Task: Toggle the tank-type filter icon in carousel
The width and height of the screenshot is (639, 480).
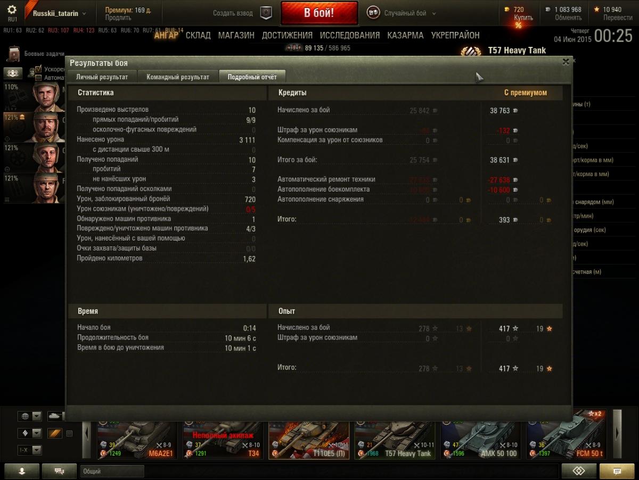Action: tap(55, 416)
